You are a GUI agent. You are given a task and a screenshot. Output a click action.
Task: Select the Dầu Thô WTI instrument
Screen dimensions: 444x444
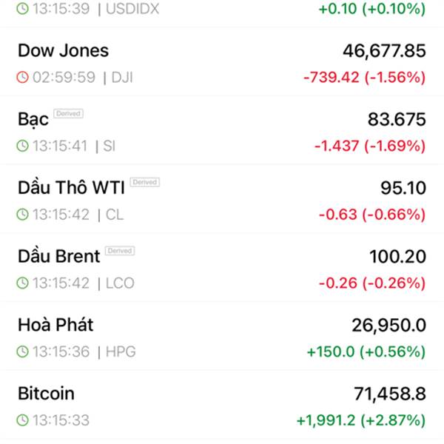click(x=222, y=199)
